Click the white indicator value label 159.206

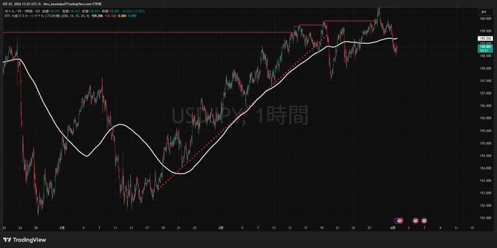pyautogui.click(x=484, y=38)
